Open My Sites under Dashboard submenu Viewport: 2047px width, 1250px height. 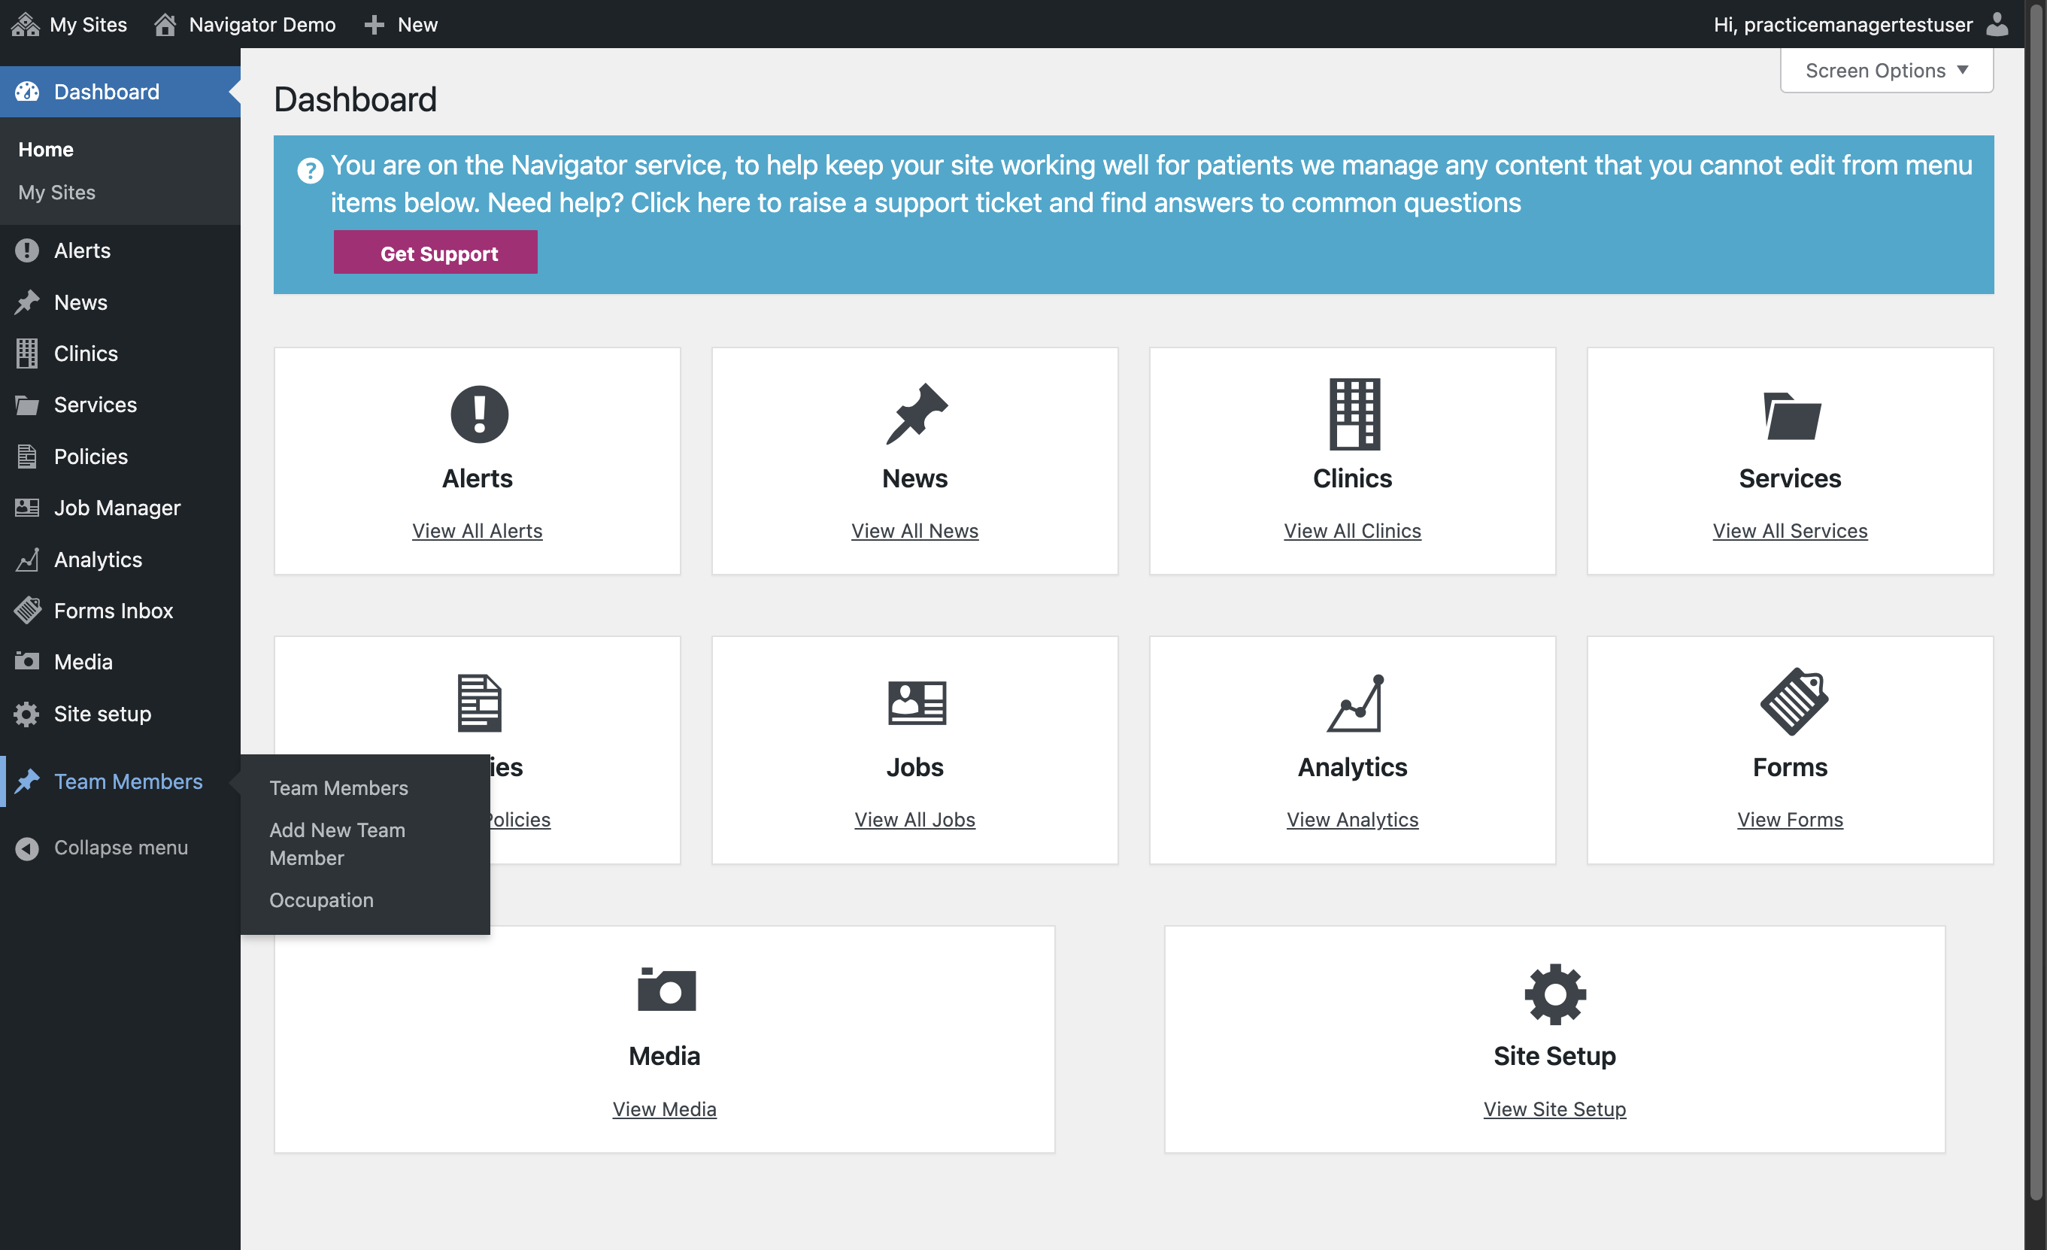(56, 192)
